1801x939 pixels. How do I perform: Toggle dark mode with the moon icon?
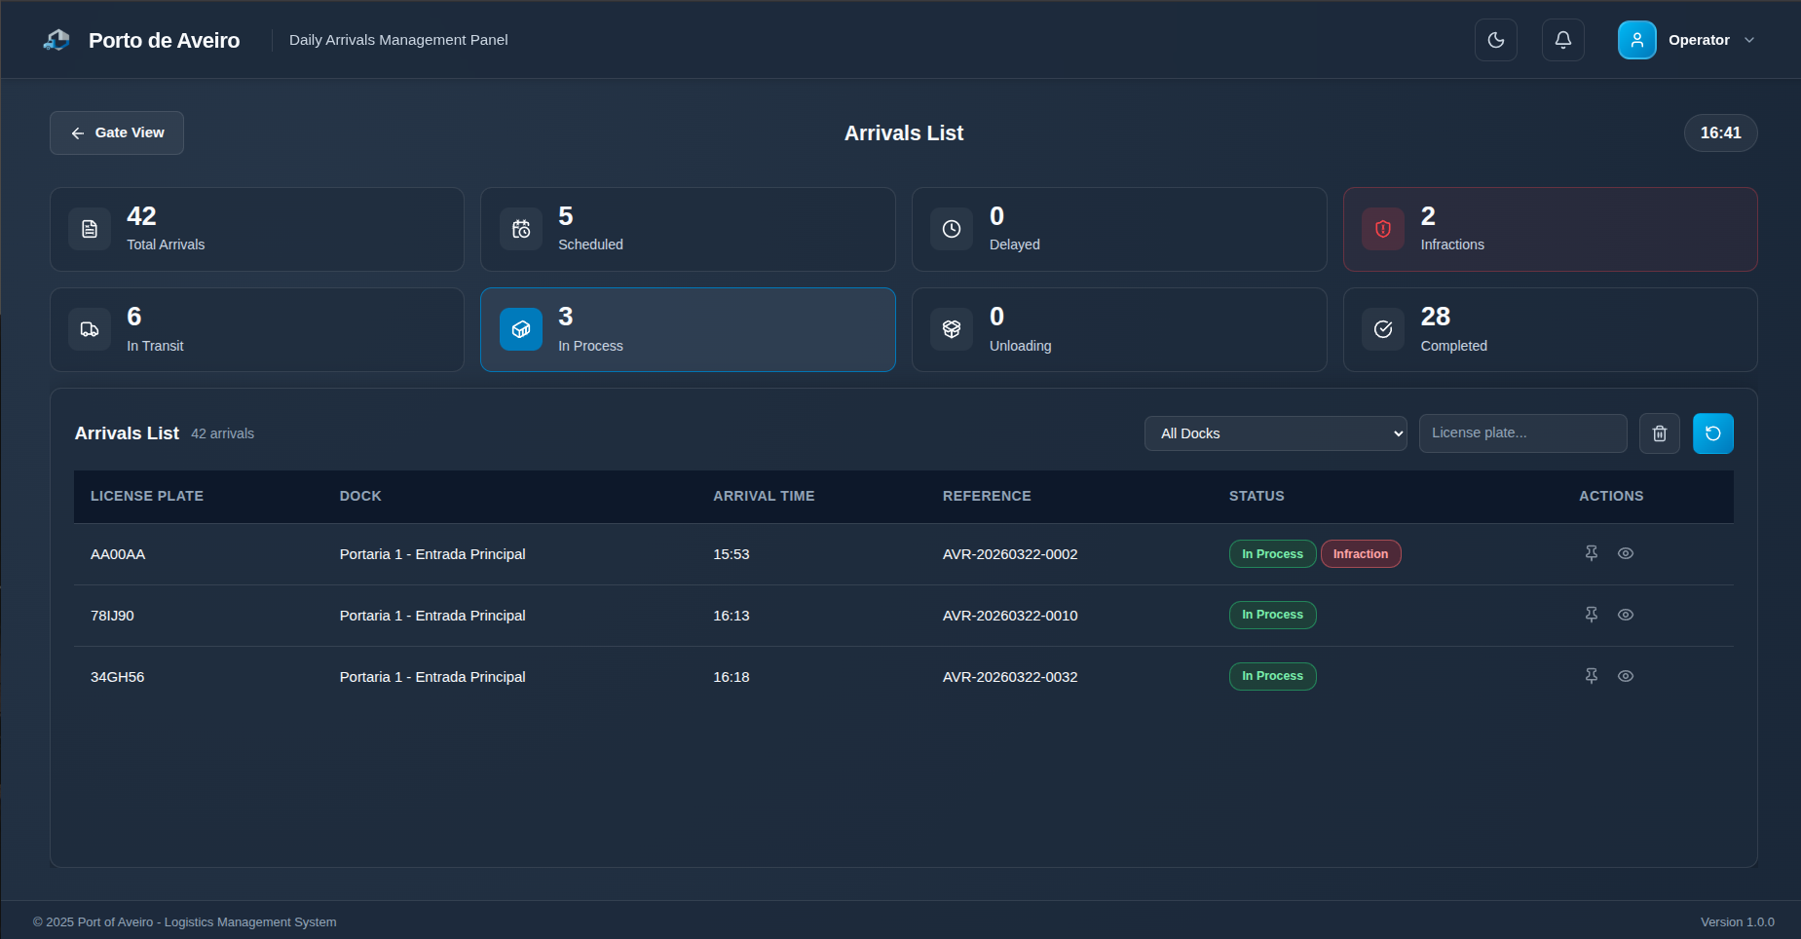(1496, 40)
